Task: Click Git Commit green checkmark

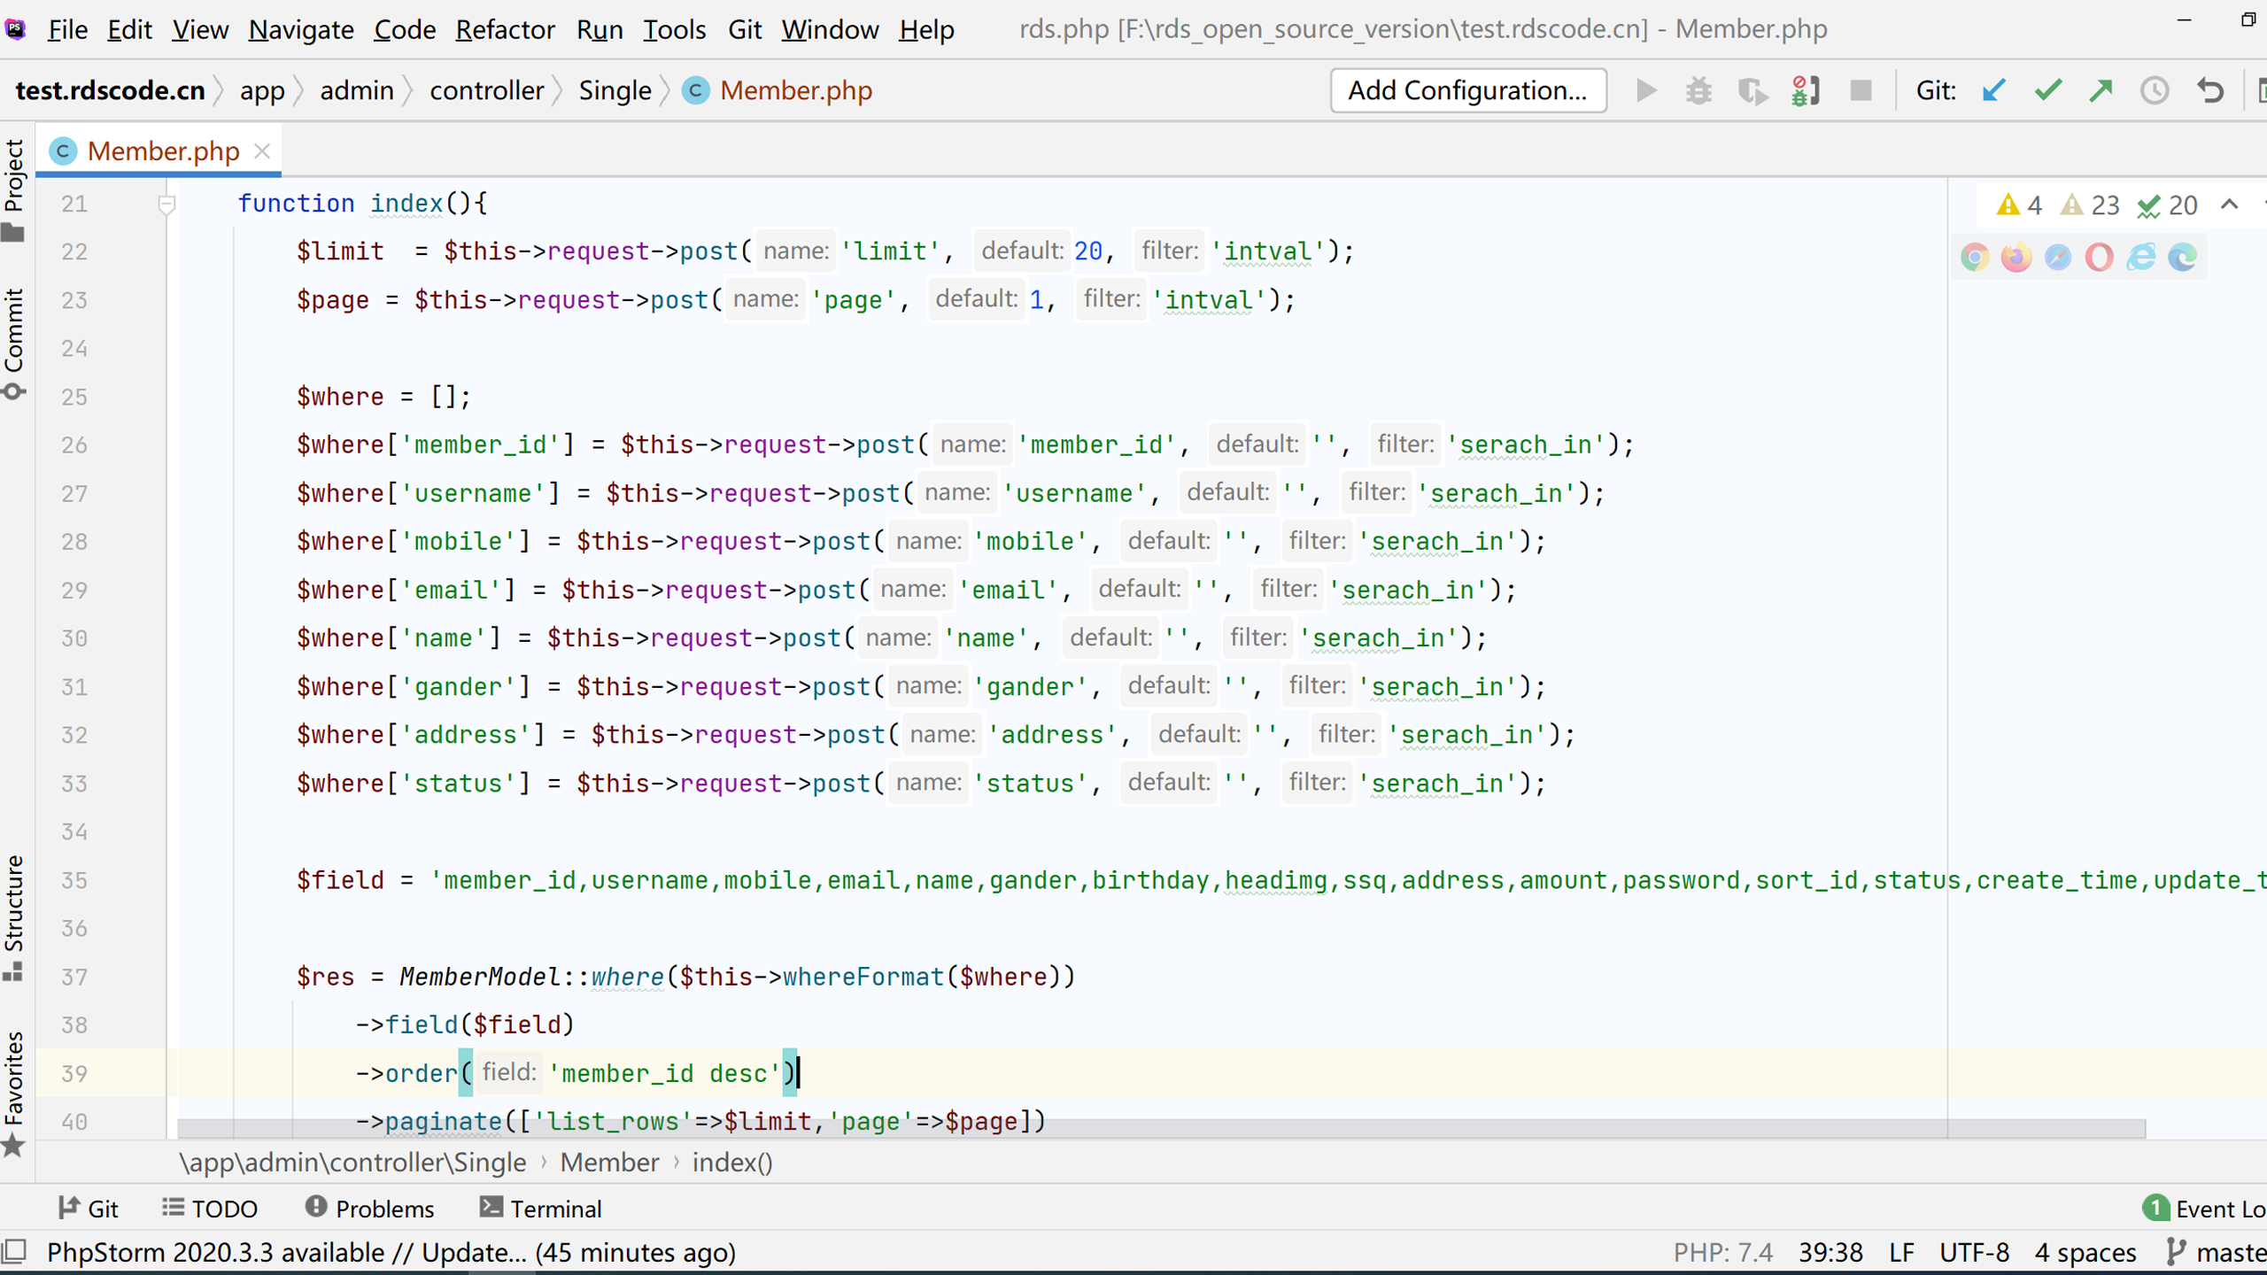Action: [x=2047, y=90]
